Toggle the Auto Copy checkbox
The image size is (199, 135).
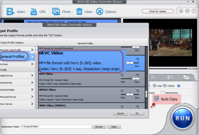pyautogui.click(x=156, y=99)
